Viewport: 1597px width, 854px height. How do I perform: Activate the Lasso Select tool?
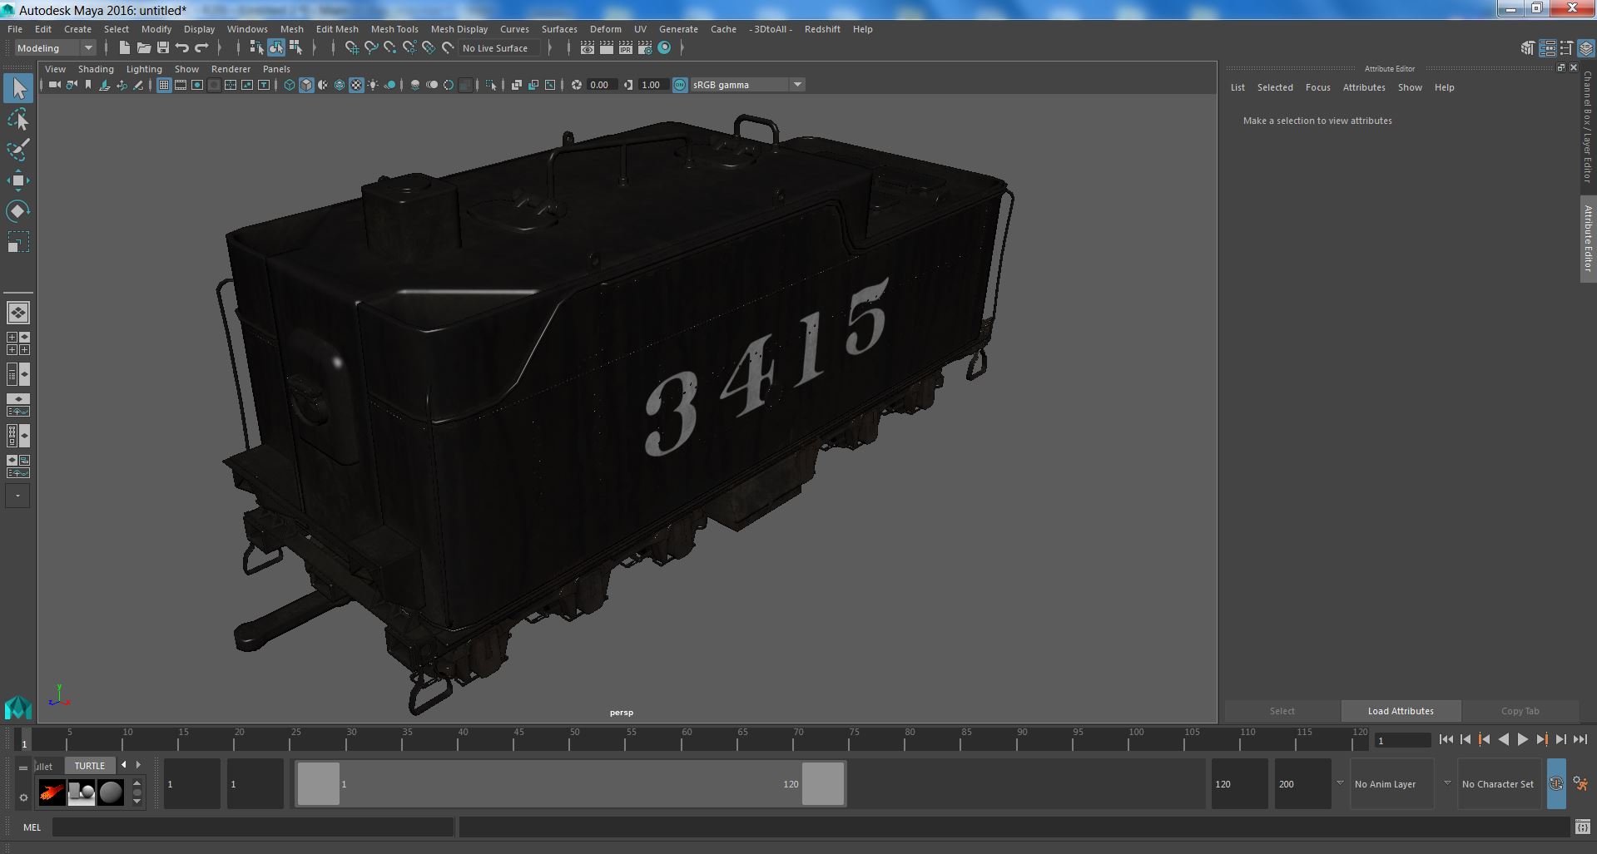[18, 120]
